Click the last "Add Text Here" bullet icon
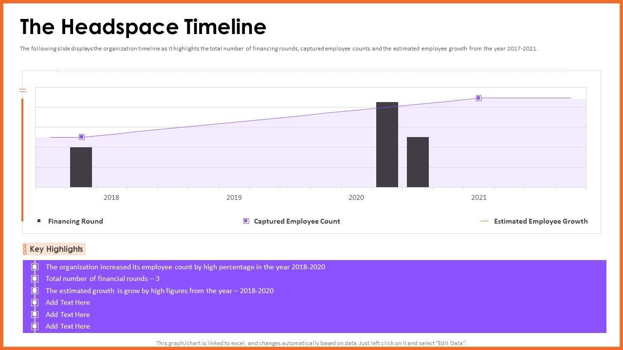The height and width of the screenshot is (350, 623). point(35,326)
